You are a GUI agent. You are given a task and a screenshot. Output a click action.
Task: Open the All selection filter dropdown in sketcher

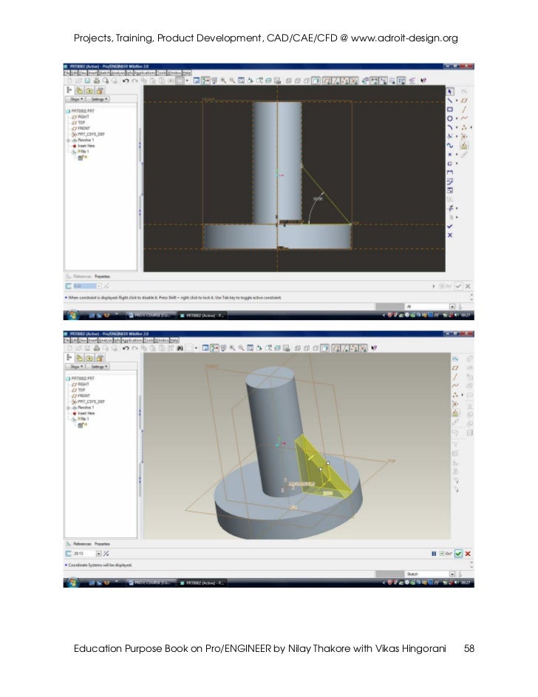pyautogui.click(x=452, y=306)
